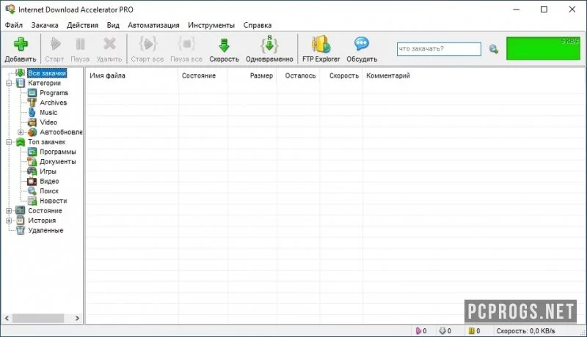Click the Документы tree icon

(x=32, y=161)
